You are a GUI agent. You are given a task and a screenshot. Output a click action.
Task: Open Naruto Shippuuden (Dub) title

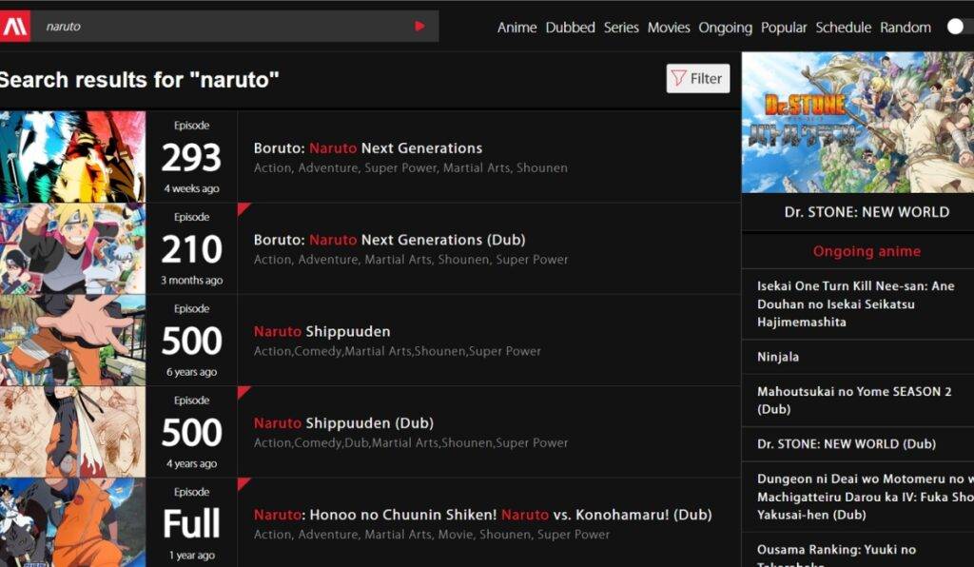pos(343,423)
